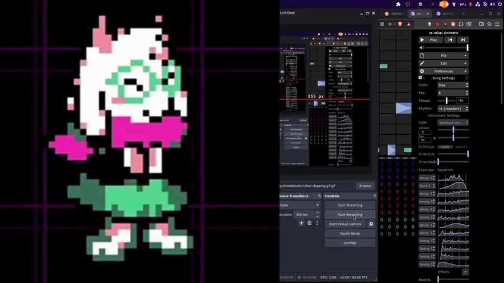Adjust the Filter Peak slider
504x283 pixels.
tap(453, 162)
